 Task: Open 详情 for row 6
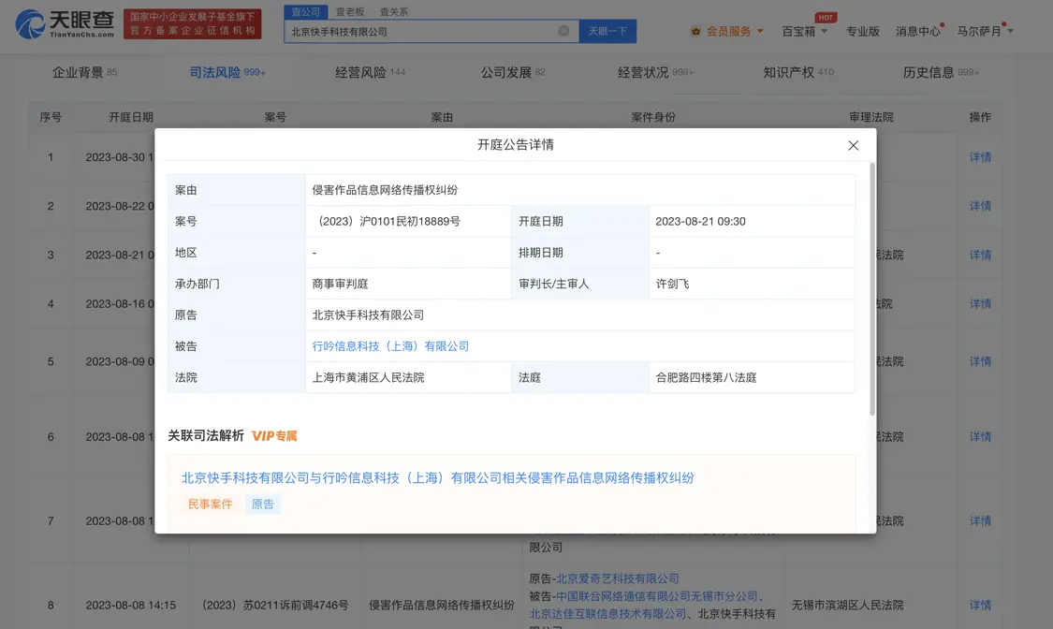(x=980, y=437)
